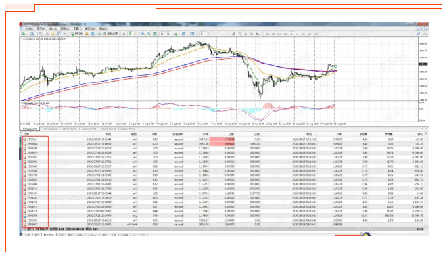Image resolution: width=447 pixels, height=257 pixels.
Task: Open the first menu bar item
Action: [29, 28]
